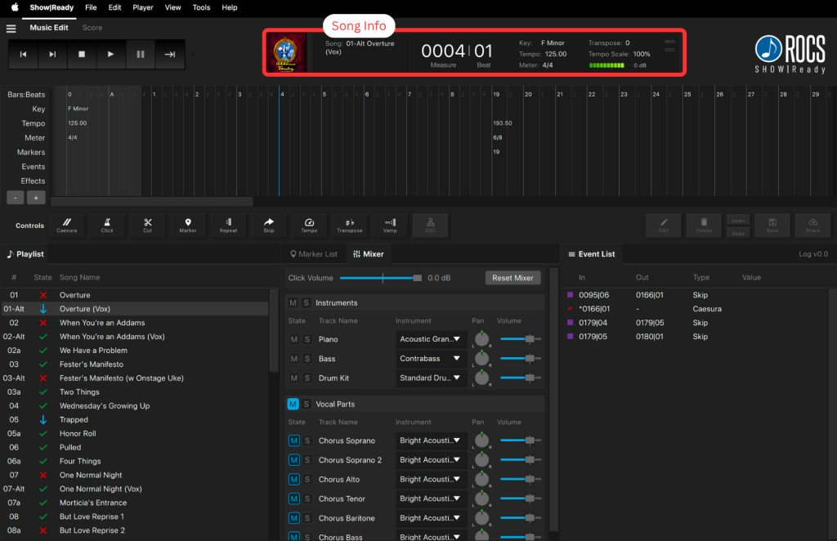This screenshot has height=541, width=837.
Task: Click the Caesura control icon
Action: pyautogui.click(x=67, y=225)
